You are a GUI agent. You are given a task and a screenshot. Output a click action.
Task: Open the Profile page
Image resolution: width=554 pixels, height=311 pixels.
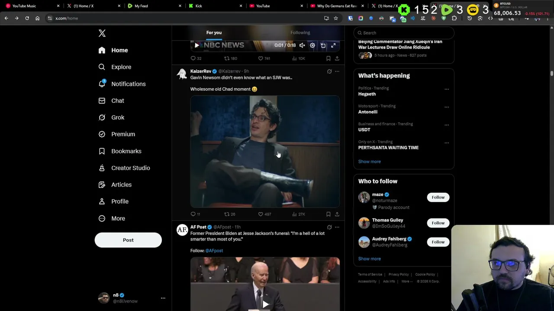(113, 201)
